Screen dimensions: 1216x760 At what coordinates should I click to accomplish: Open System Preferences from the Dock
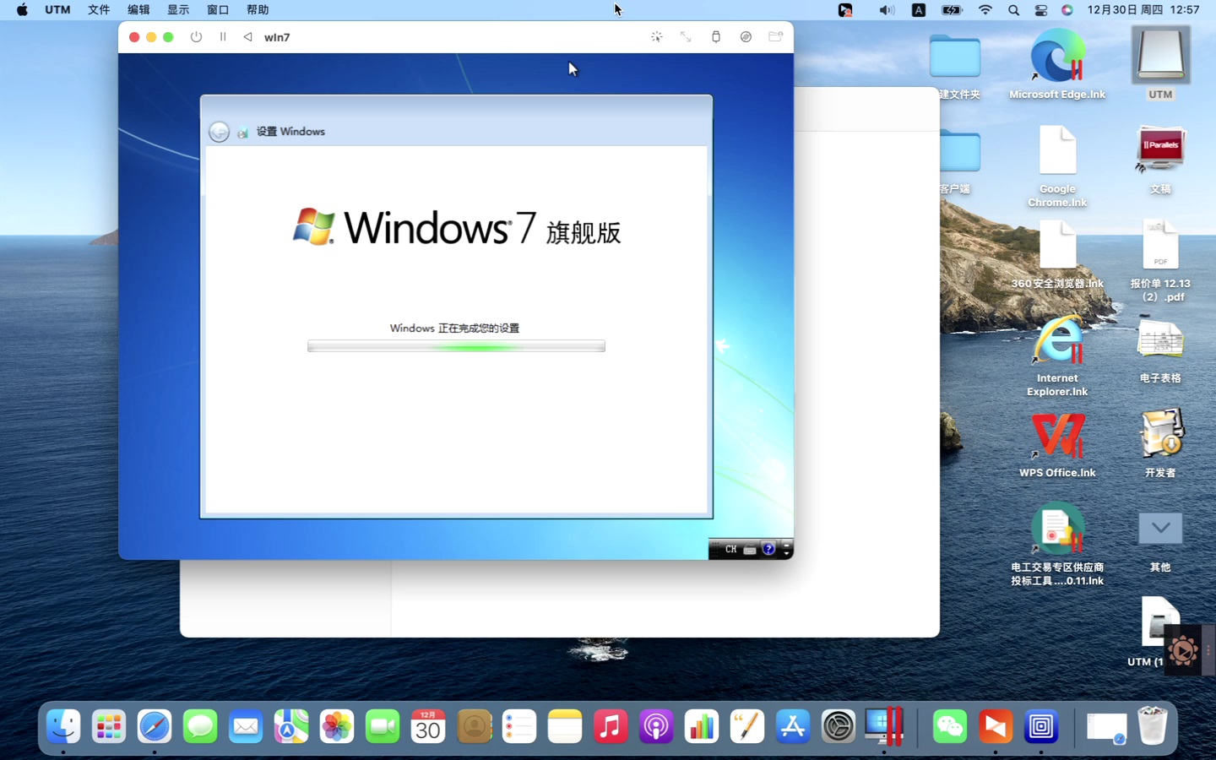(839, 726)
